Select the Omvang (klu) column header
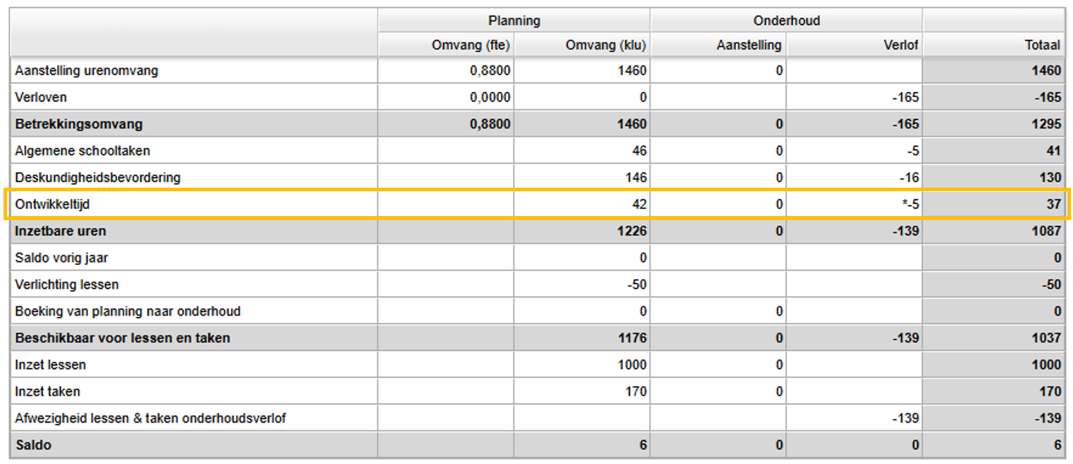This screenshot has width=1073, height=464. point(606,45)
